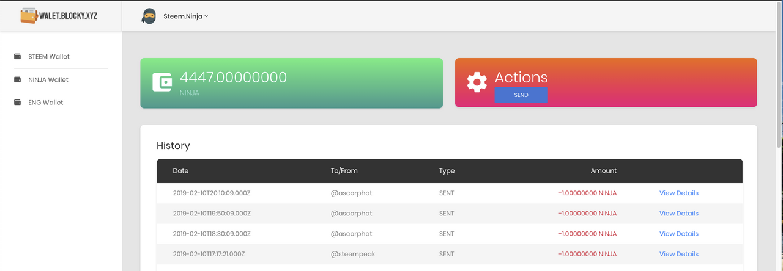Click the @steempeak recipient
This screenshot has width=783, height=271.
[352, 254]
